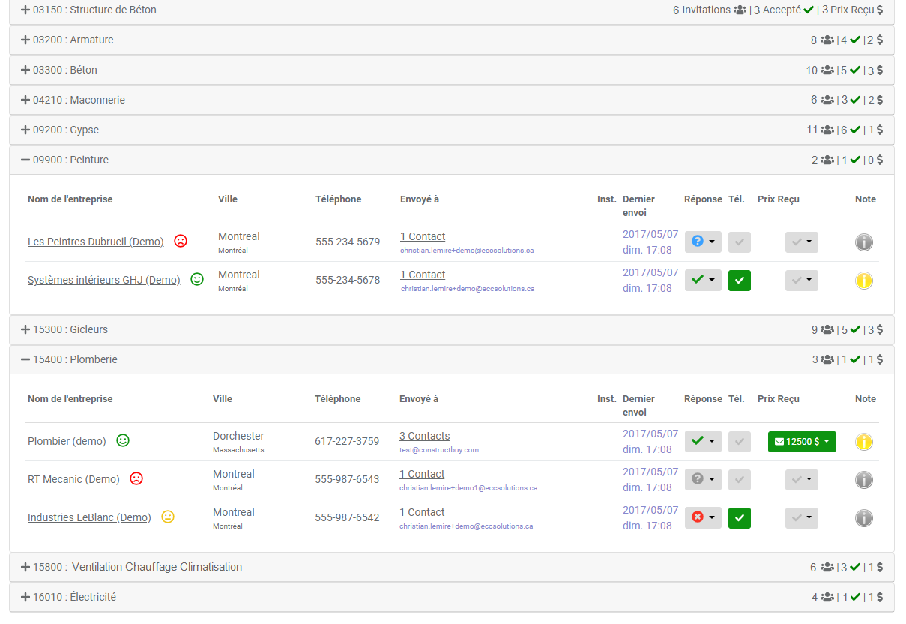Screen dimensions: 906x624
Task: Open Systèmes intérieurs GHJ (Demo) company link
Action: [x=104, y=280]
